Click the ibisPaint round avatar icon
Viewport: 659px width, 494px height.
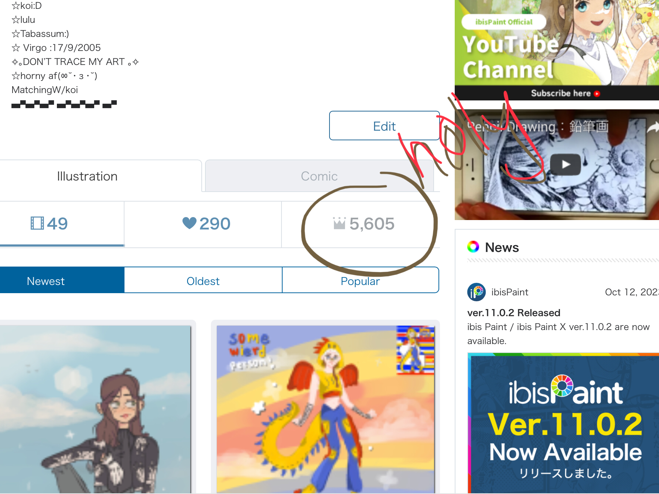477,292
